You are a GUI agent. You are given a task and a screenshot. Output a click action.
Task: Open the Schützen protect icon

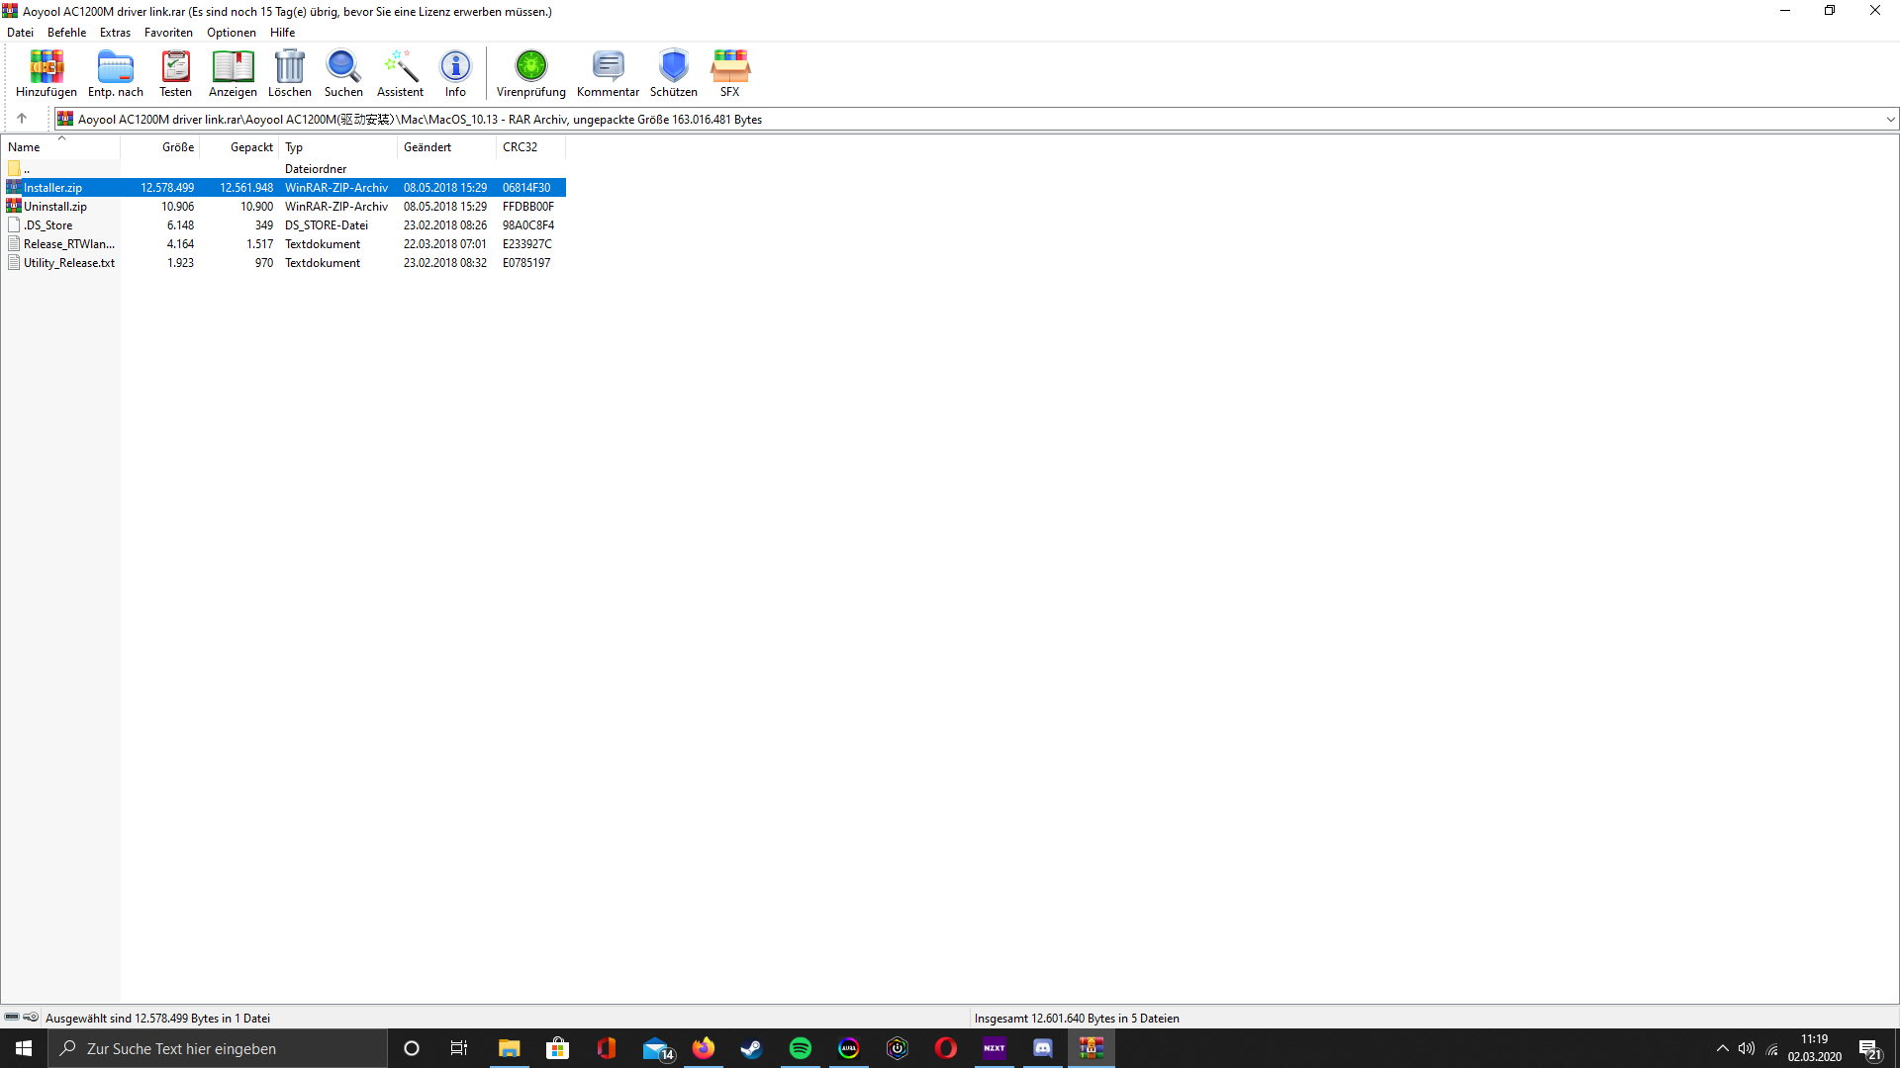pyautogui.click(x=673, y=73)
